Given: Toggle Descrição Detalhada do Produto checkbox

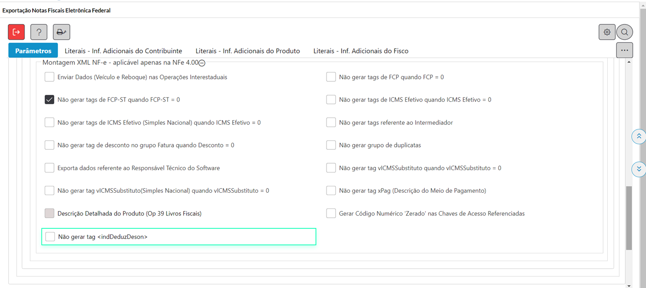Looking at the screenshot, I should coord(49,214).
